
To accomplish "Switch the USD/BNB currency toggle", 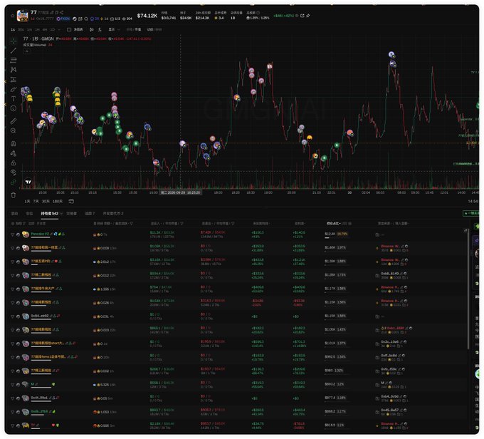I will coord(154,30).
